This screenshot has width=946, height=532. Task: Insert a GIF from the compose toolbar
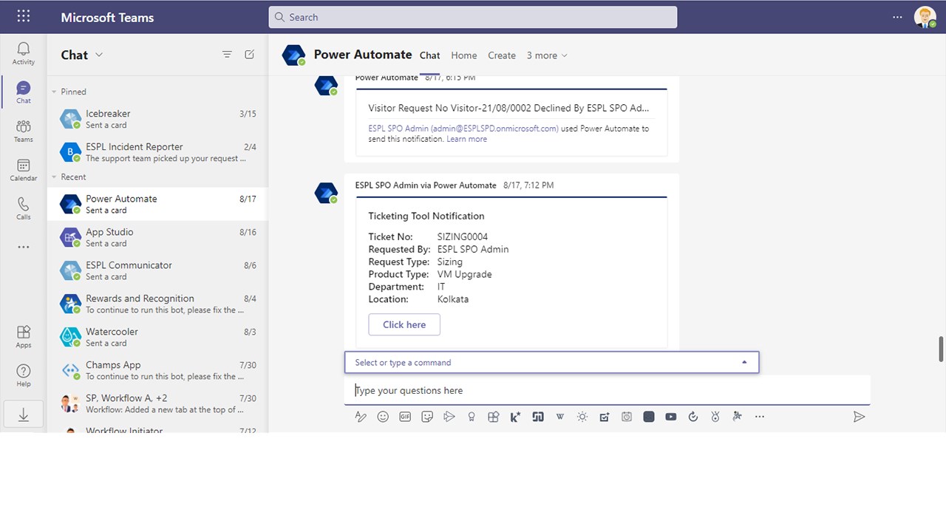[405, 417]
